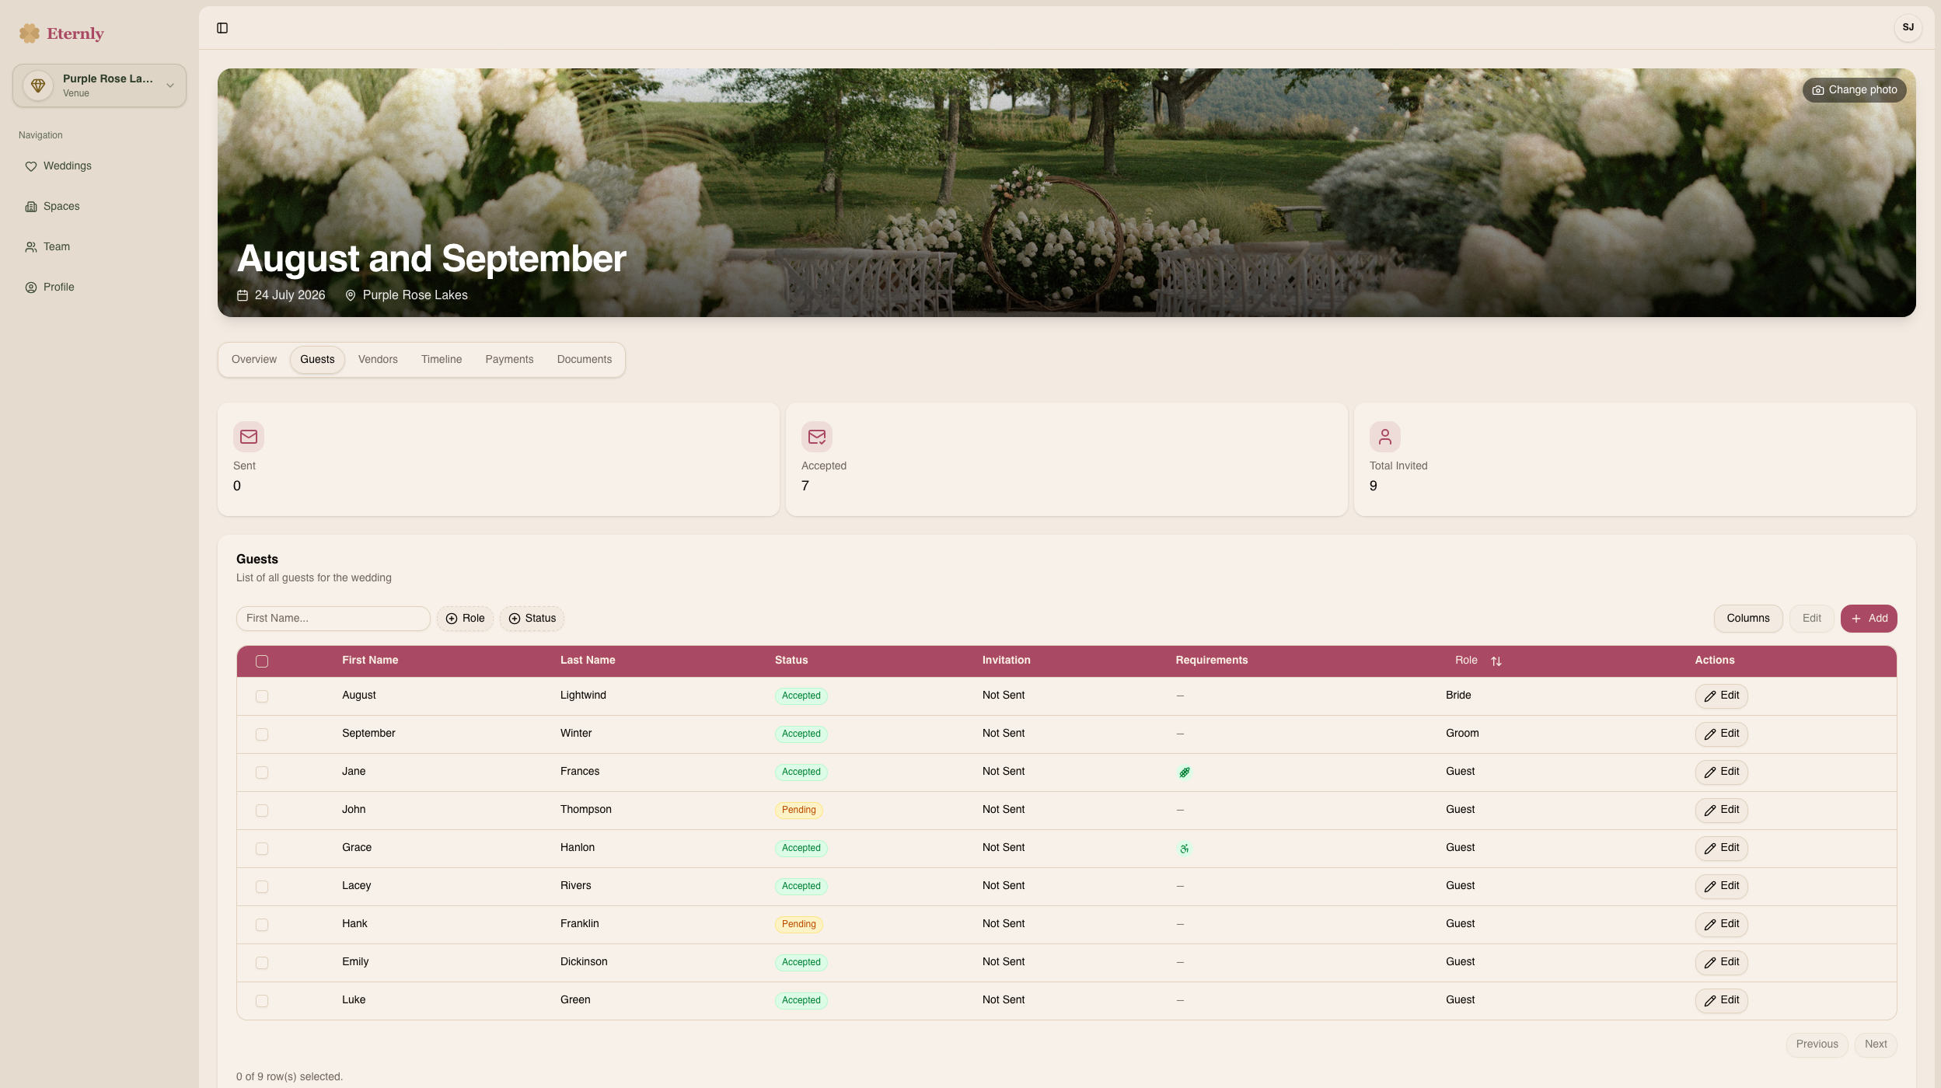
Task: Tick the Grace Hanlon checkbox
Action: point(262,849)
